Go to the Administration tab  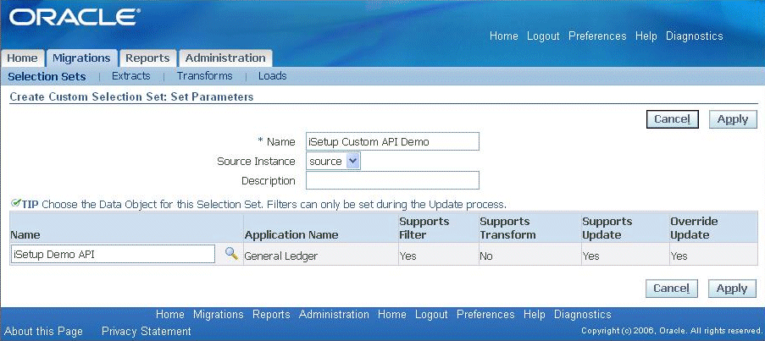(x=225, y=58)
